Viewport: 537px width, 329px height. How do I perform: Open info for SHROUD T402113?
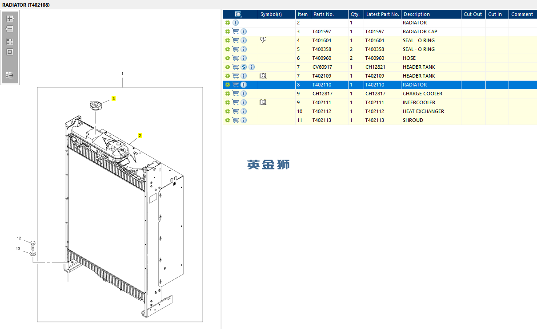point(244,120)
